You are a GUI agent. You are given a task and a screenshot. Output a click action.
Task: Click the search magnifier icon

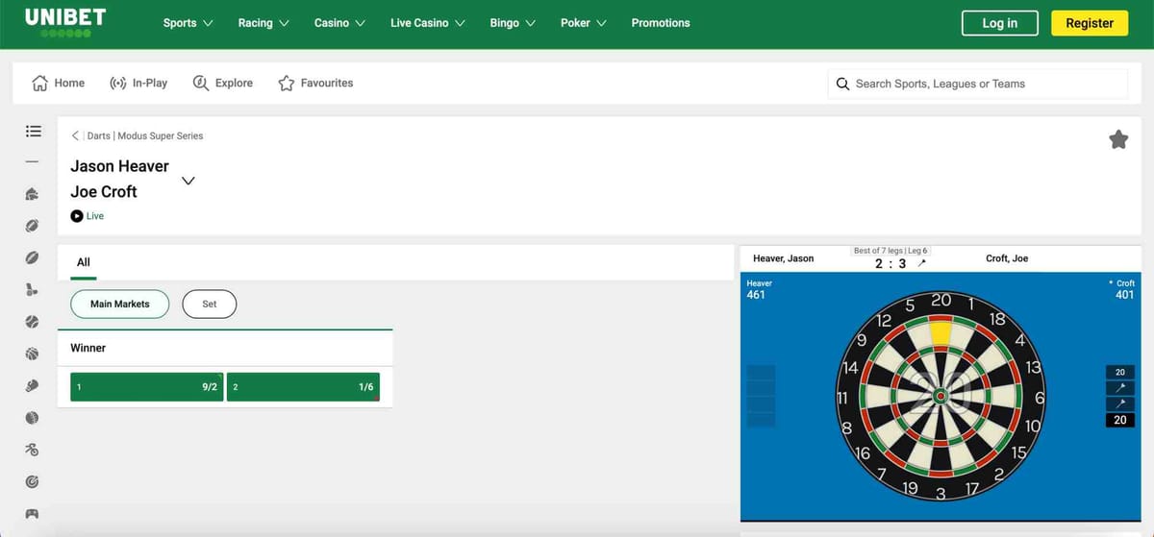tap(842, 84)
